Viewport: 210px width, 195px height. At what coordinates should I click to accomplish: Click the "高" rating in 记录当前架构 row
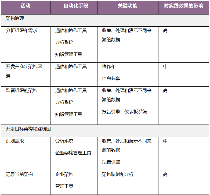(x=165, y=174)
